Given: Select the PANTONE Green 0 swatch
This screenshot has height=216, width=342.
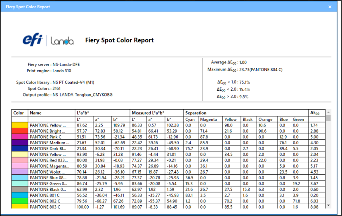Looking at the screenshot, I should click(19, 183).
